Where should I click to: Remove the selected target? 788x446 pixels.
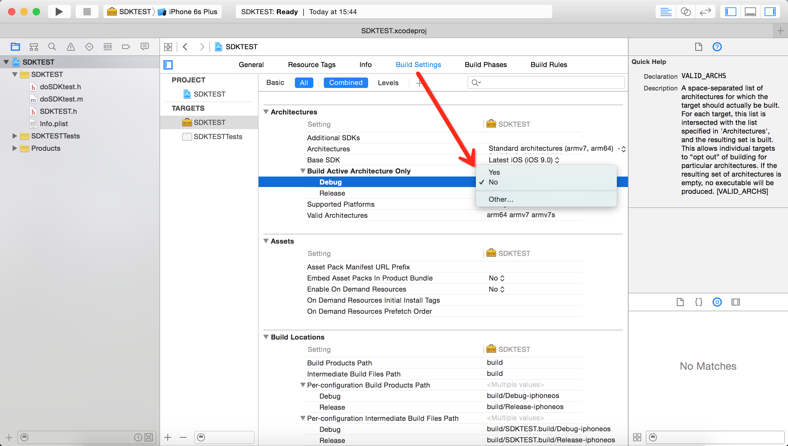pyautogui.click(x=183, y=437)
